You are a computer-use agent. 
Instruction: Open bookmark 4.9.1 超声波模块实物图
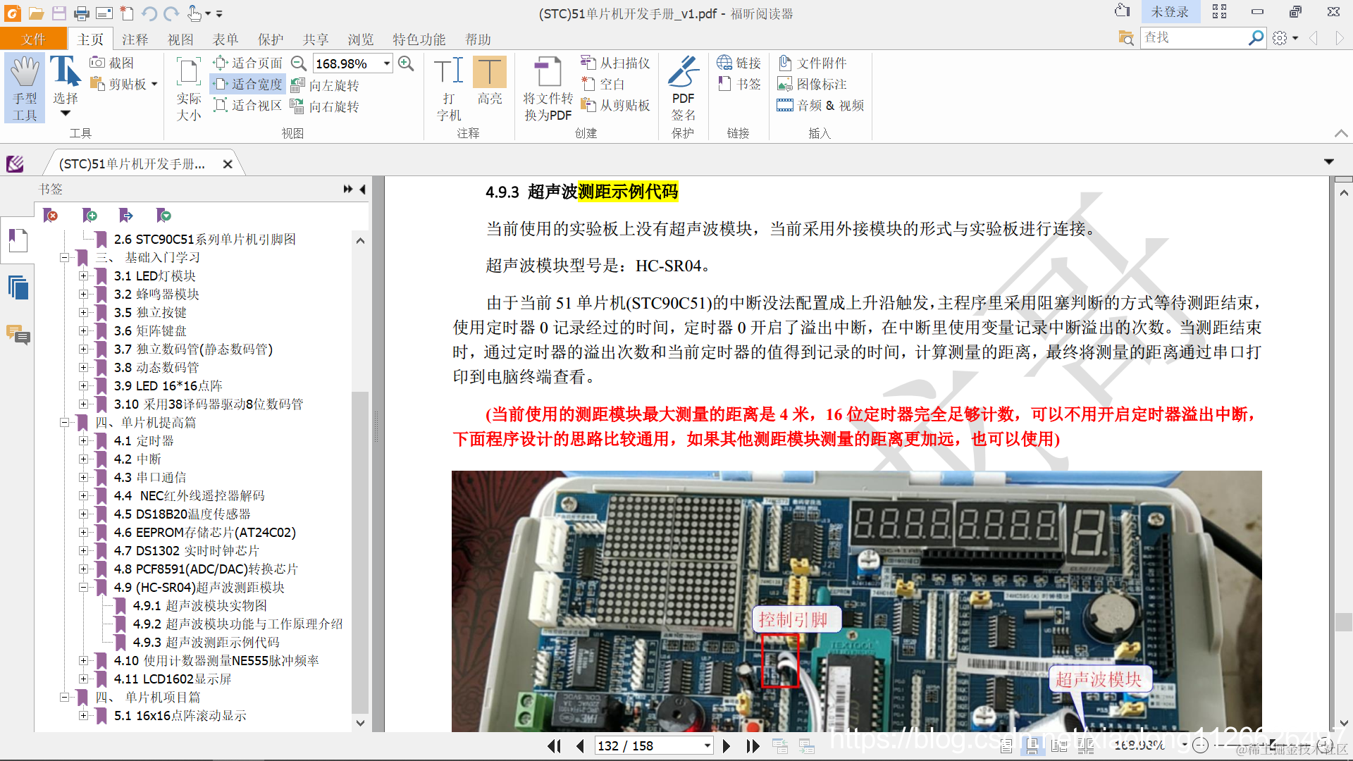[216, 605]
